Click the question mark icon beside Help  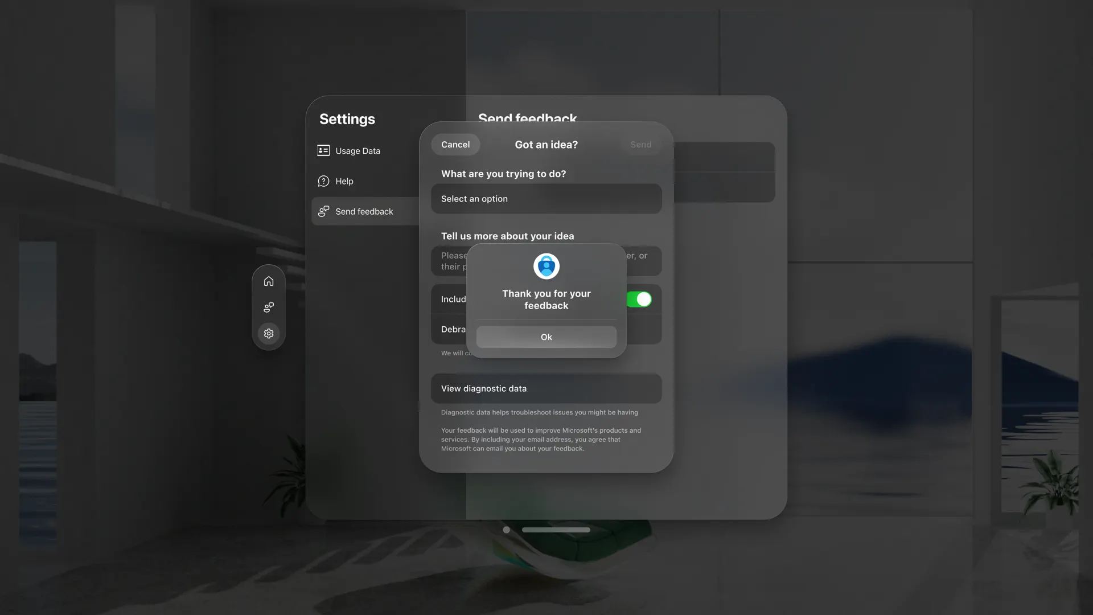tap(323, 181)
